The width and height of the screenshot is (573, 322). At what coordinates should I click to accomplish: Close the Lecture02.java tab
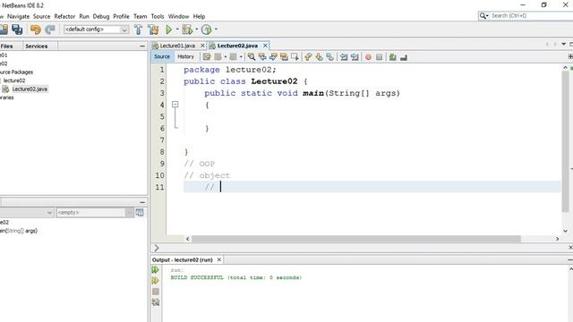click(x=265, y=46)
